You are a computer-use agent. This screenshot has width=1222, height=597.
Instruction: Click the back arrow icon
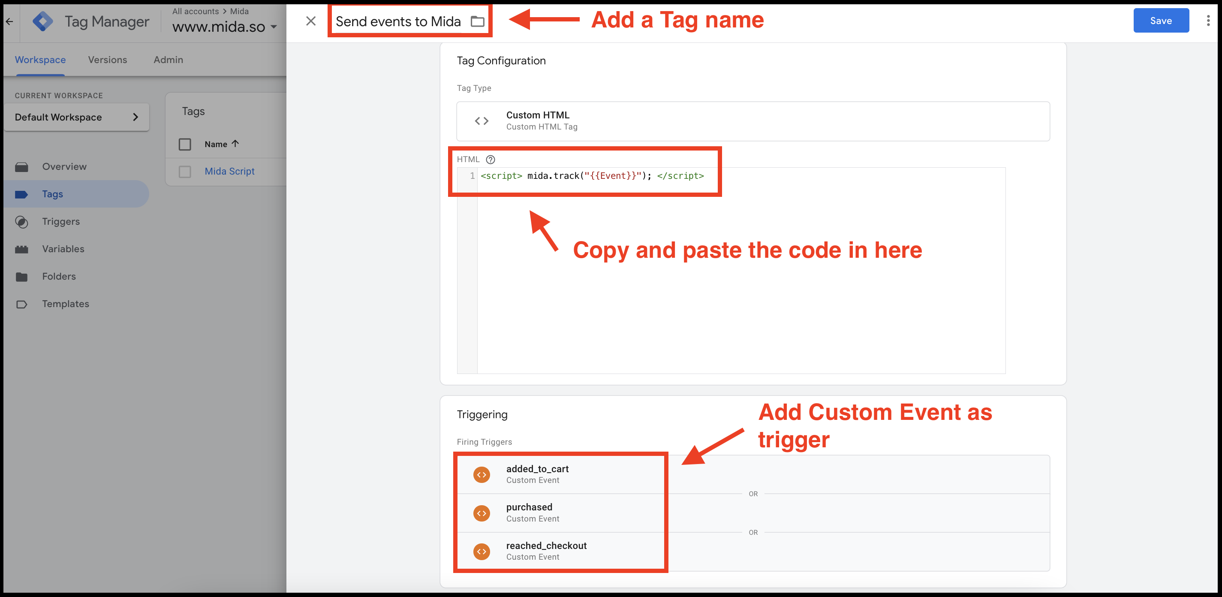(x=9, y=21)
